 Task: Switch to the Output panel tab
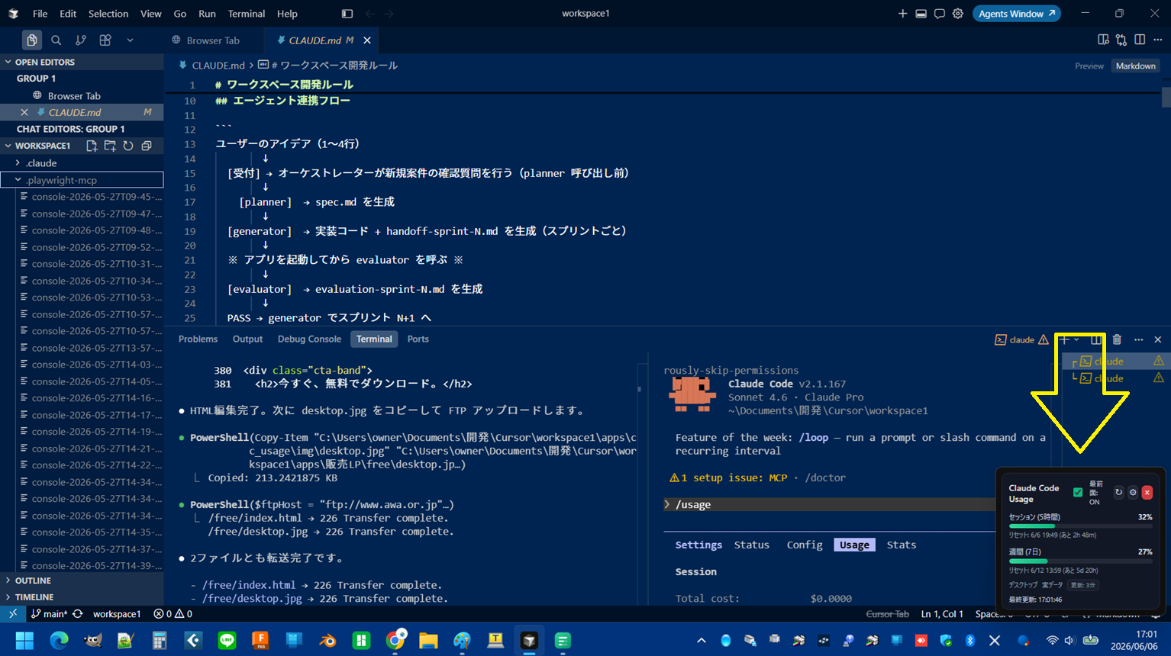247,339
